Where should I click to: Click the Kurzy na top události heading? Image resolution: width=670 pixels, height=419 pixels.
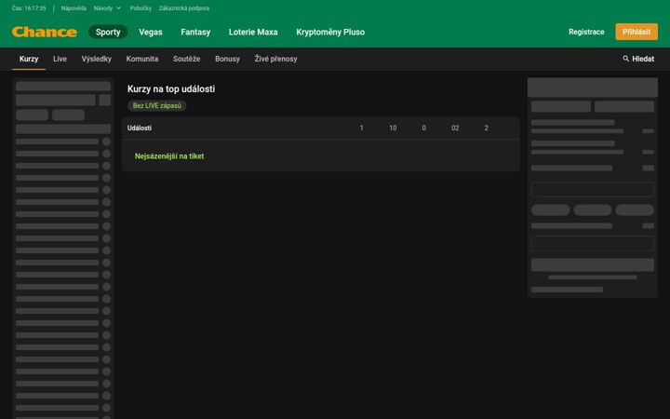coord(171,89)
